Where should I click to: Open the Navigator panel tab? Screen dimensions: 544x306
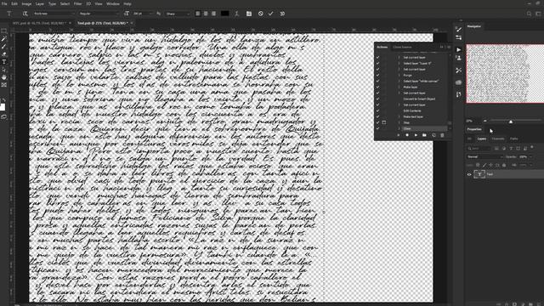point(474,26)
